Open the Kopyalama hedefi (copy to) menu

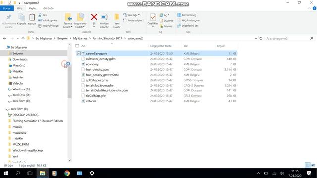80,21
